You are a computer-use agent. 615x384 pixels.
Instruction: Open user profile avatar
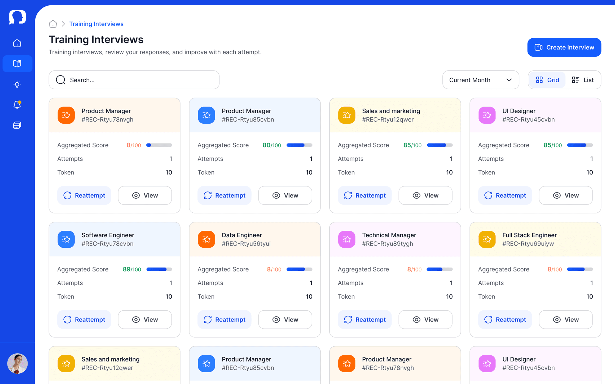point(17,364)
